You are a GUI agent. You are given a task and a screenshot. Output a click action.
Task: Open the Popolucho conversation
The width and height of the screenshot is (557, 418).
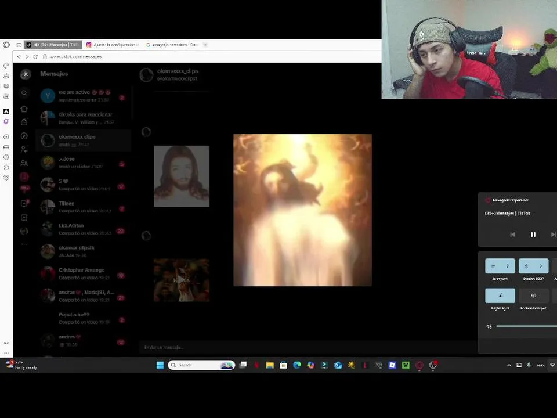83,318
